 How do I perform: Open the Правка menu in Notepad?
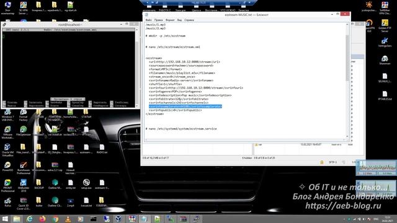(159, 20)
